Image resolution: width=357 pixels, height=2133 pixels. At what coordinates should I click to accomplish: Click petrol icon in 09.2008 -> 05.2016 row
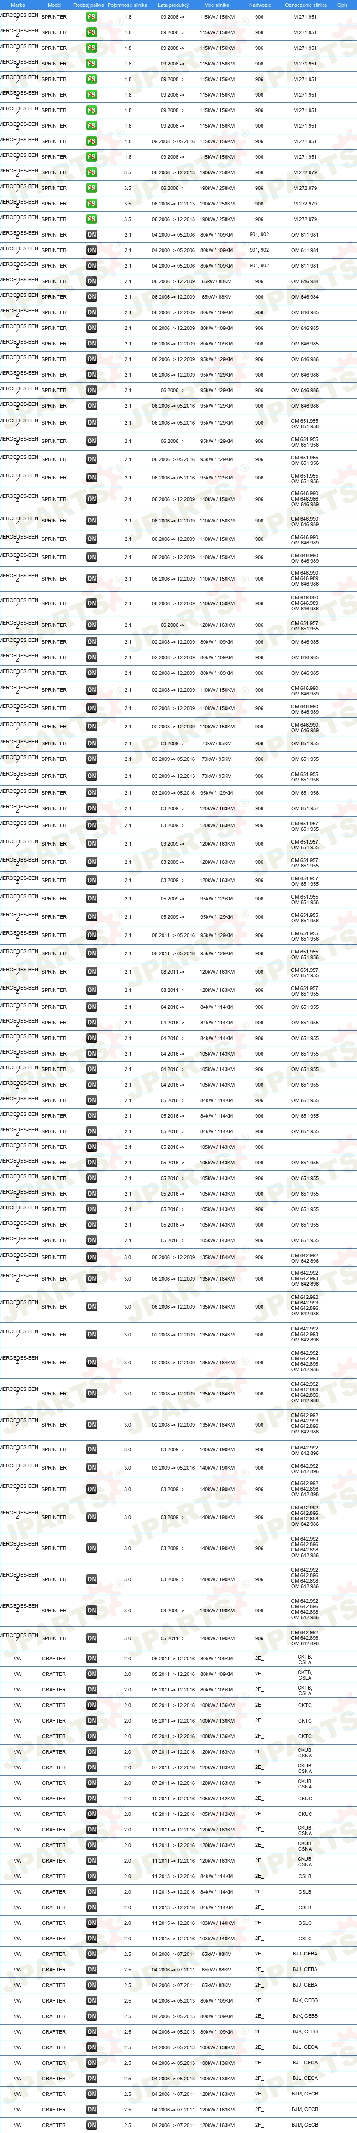point(92,141)
